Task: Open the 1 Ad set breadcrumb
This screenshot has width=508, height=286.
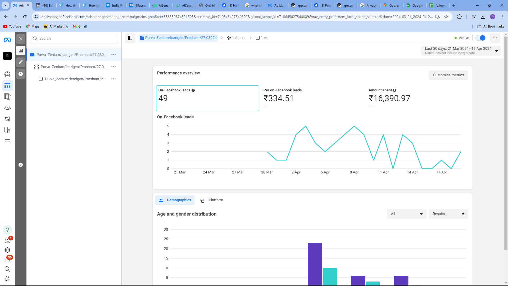Action: [236, 38]
